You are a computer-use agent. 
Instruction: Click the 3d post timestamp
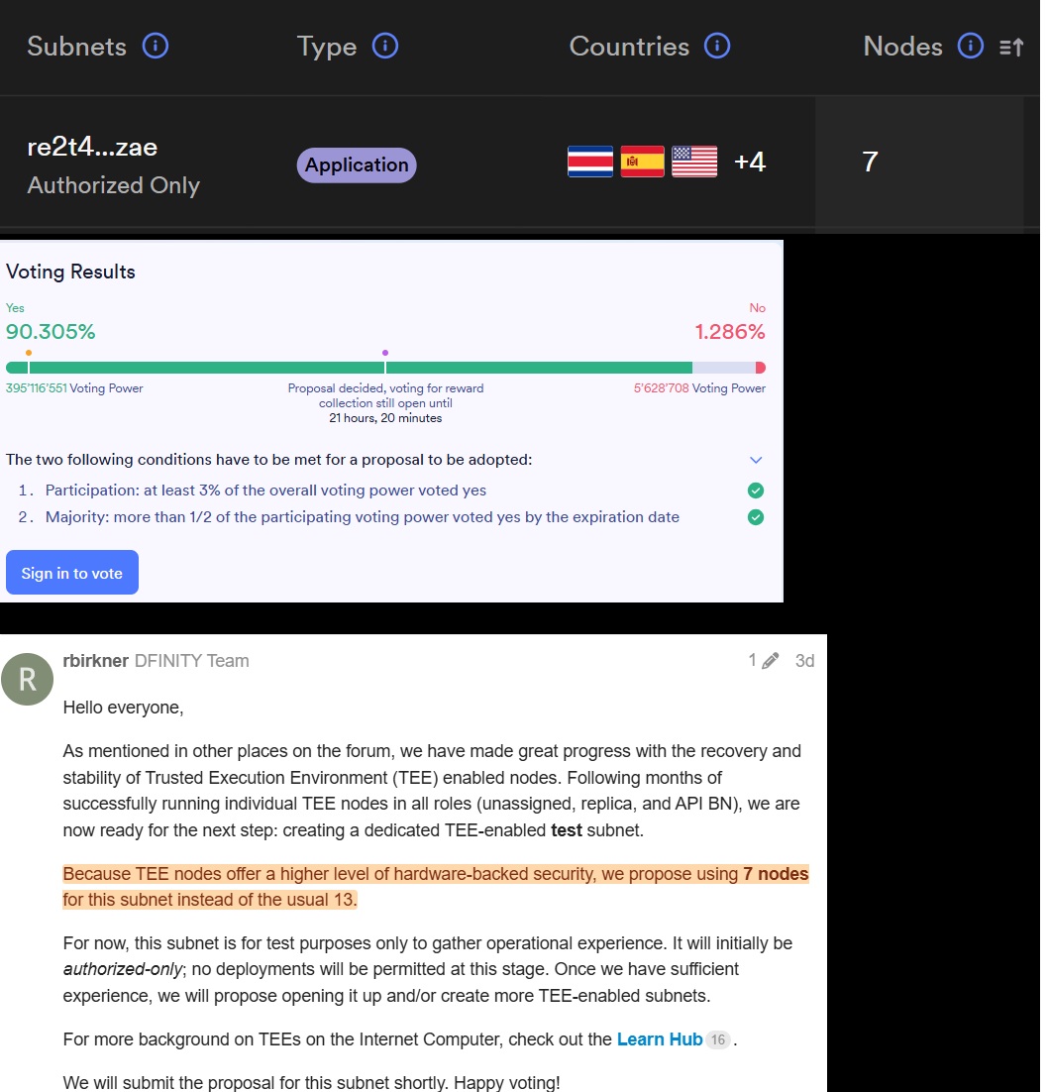point(805,661)
